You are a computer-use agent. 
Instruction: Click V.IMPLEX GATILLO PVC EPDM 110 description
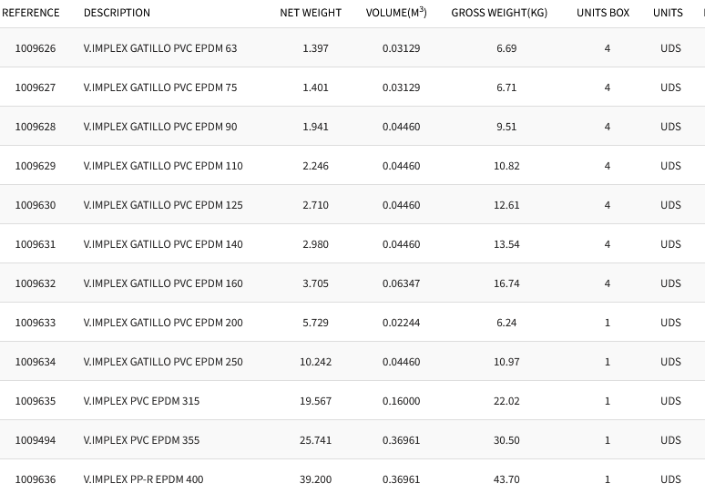(x=163, y=166)
